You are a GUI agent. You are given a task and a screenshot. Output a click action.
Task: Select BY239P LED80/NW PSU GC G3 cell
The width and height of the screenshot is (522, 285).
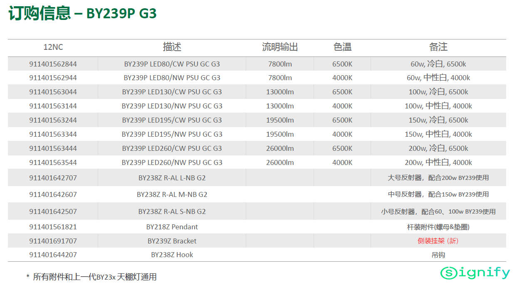172,78
